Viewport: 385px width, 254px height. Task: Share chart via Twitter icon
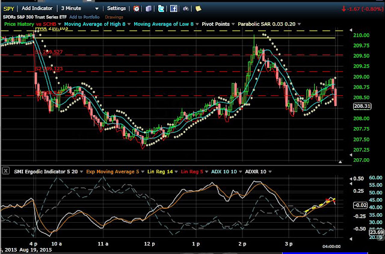[161, 8]
